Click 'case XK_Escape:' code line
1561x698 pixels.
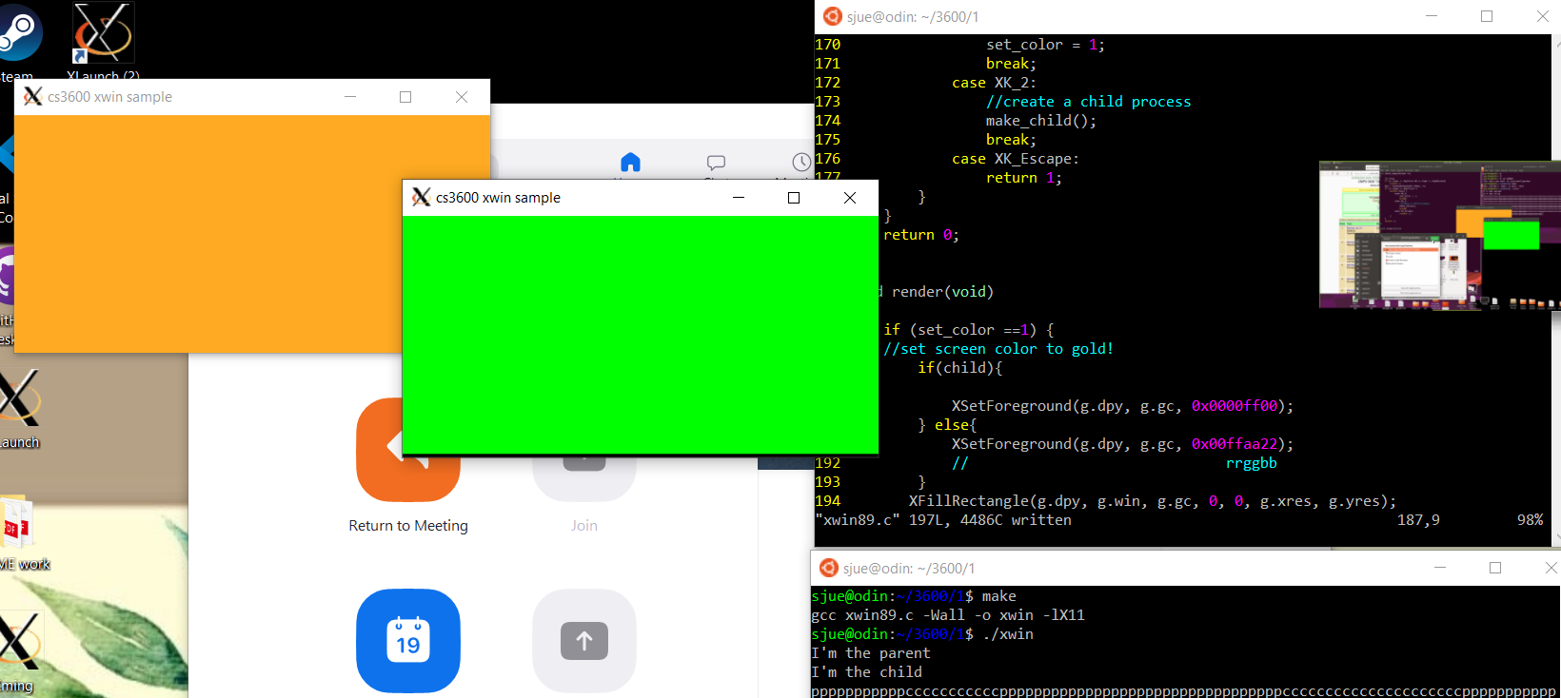click(1016, 159)
